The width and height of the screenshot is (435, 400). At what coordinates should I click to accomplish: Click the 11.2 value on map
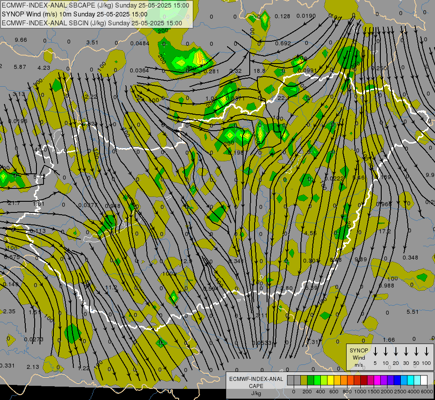click(x=111, y=287)
